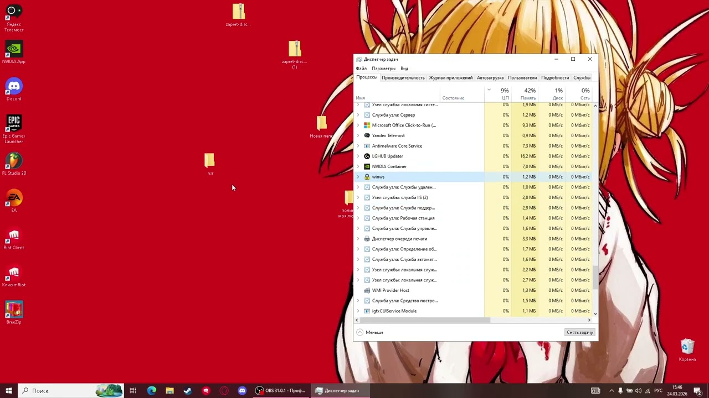This screenshot has height=398, width=709.
Task: Switch to the Производительность tab
Action: [x=403, y=78]
